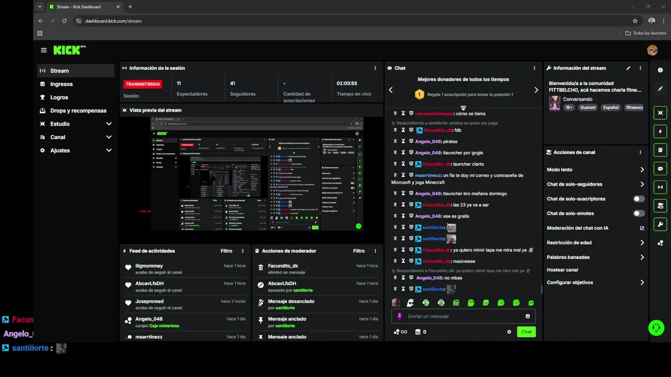Go to Logros in the sidebar
This screenshot has height=377, width=671.
tap(75, 97)
